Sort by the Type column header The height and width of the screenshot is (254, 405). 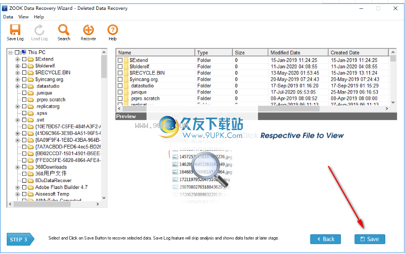coord(214,53)
